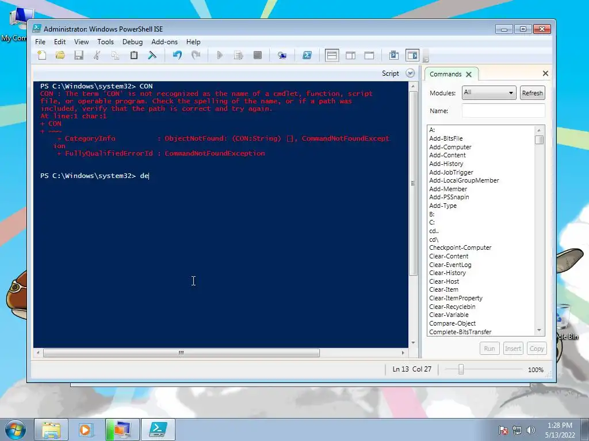Click the Run Selection icon
589x441 pixels.
pyautogui.click(x=238, y=56)
